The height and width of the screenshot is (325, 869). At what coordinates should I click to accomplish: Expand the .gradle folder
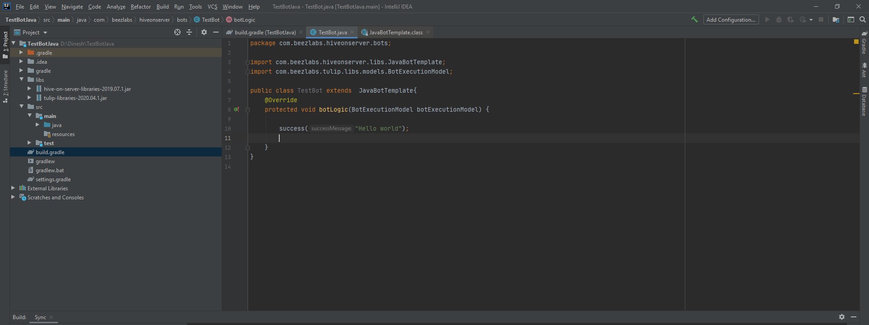[x=21, y=52]
